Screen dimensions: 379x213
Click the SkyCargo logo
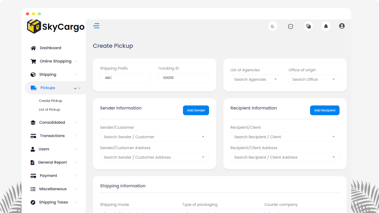56,27
